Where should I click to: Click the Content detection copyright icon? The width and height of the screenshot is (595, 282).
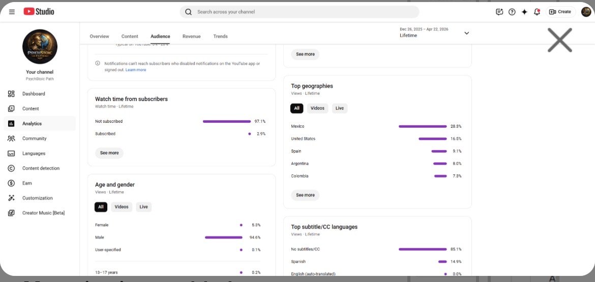[x=11, y=168]
